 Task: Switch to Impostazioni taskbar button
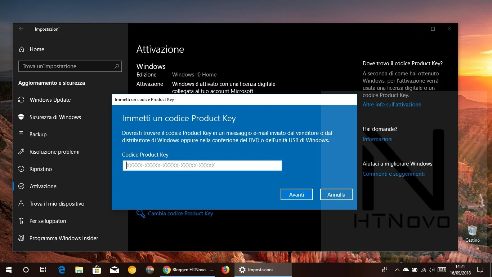coord(263,270)
